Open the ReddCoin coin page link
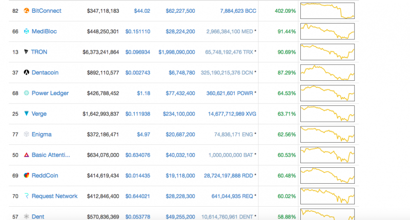The image size is (410, 220). click(x=45, y=175)
